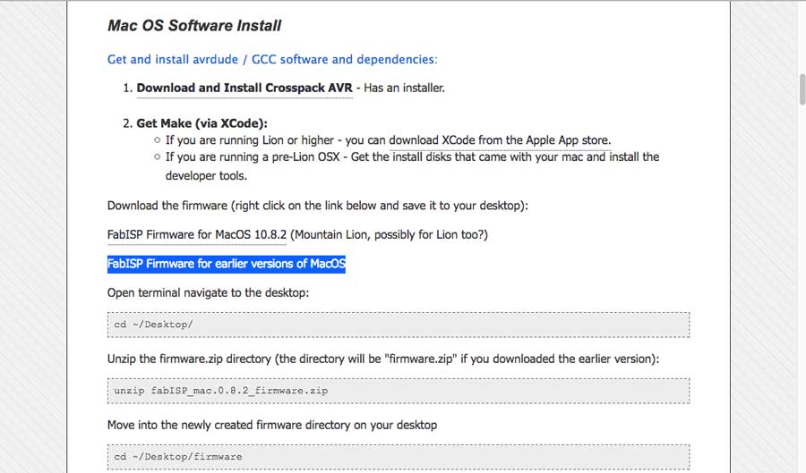Viewport: 806px width, 473px height.
Task: Click inside the cd ~/Desktop/ code block
Action: (398, 325)
